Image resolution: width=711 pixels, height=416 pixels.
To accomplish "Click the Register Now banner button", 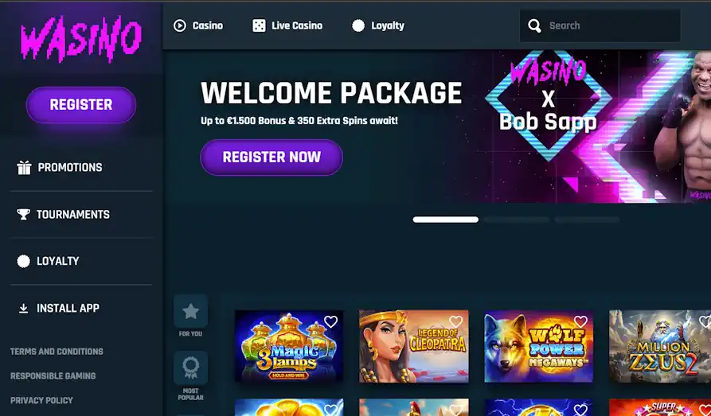I will (x=272, y=157).
